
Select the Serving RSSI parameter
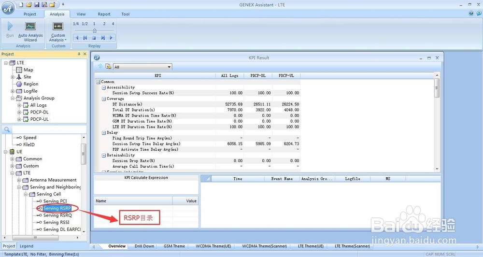tap(56, 223)
